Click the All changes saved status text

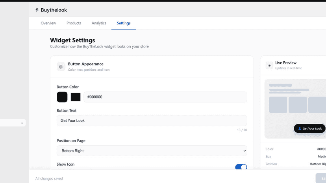[49, 178]
